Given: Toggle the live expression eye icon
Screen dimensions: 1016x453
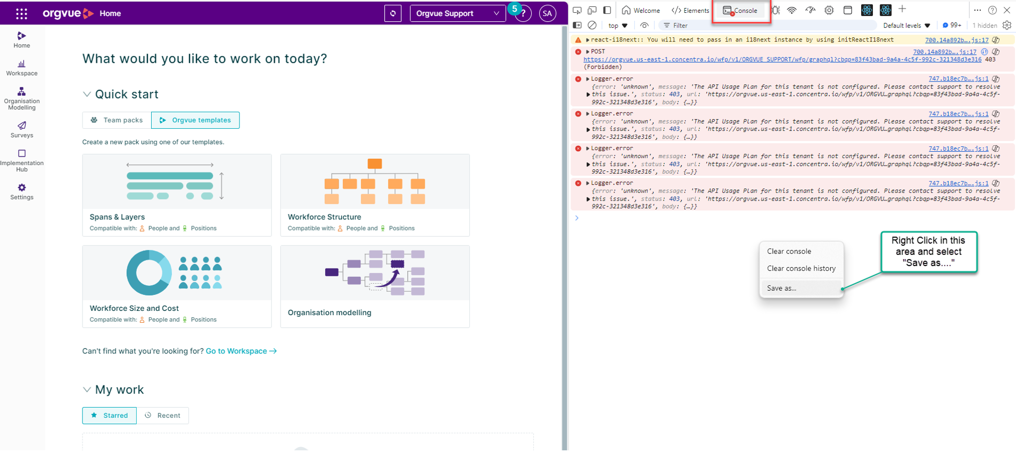Looking at the screenshot, I should click(644, 25).
